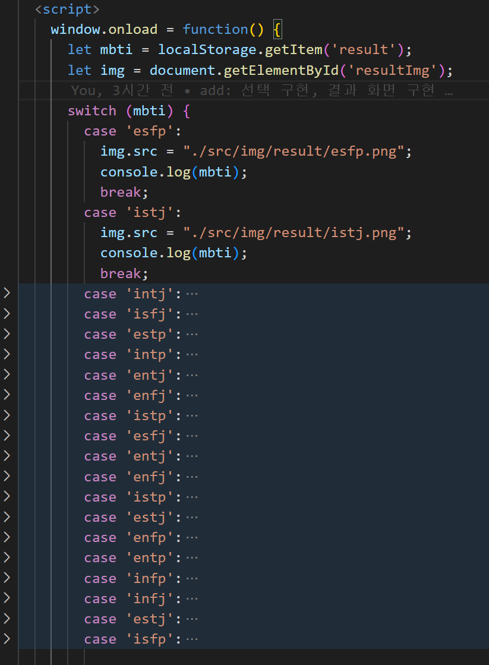Viewport: 489px width, 665px height.
Task: Click the folded case 'entp' label text
Action: click(132, 557)
